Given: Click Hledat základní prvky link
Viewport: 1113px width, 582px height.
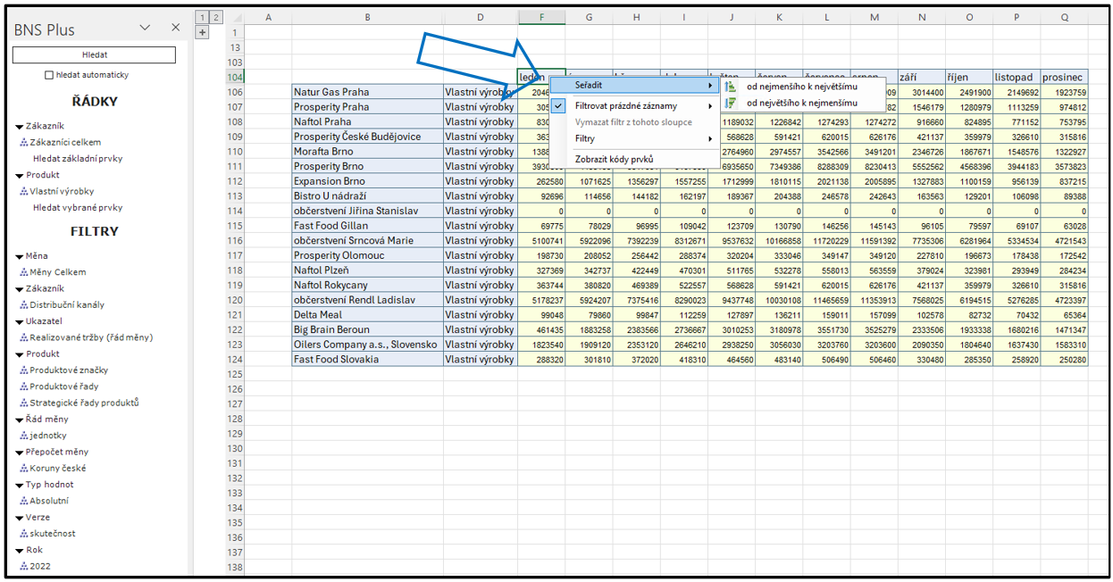Looking at the screenshot, I should 78,158.
